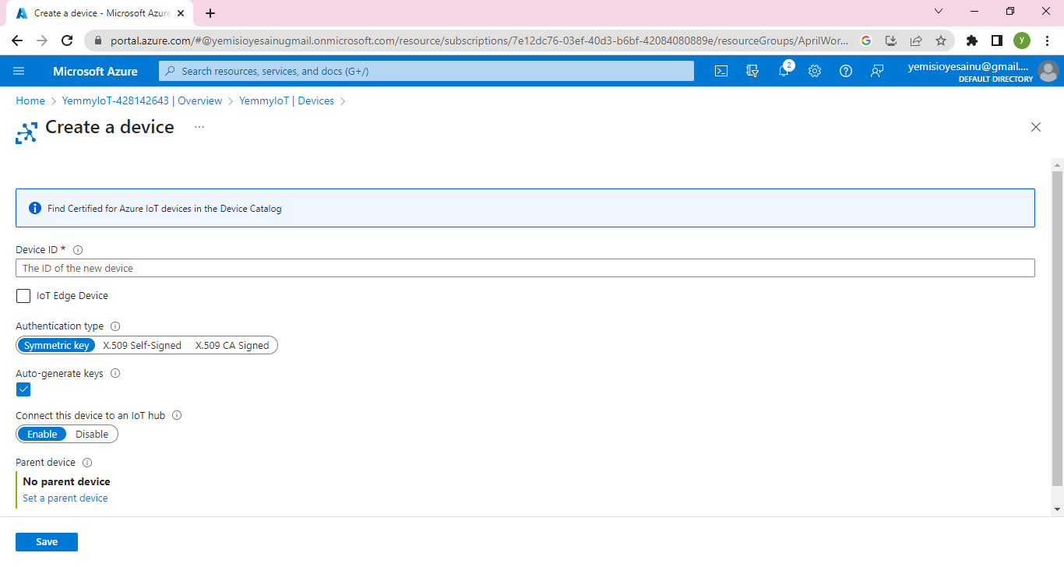Viewport: 1064px width, 567px height.
Task: Click the account email directory label
Action: point(971,71)
